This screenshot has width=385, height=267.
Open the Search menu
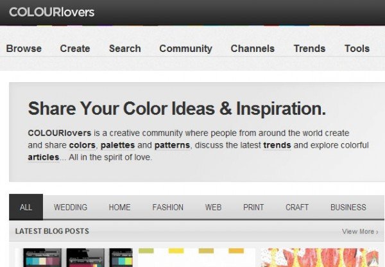tap(125, 48)
